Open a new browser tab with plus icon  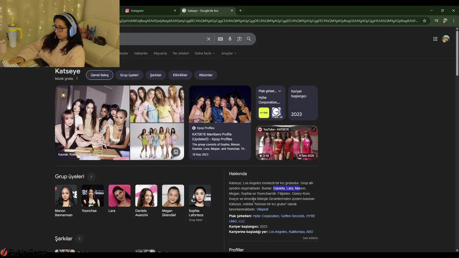(x=240, y=10)
